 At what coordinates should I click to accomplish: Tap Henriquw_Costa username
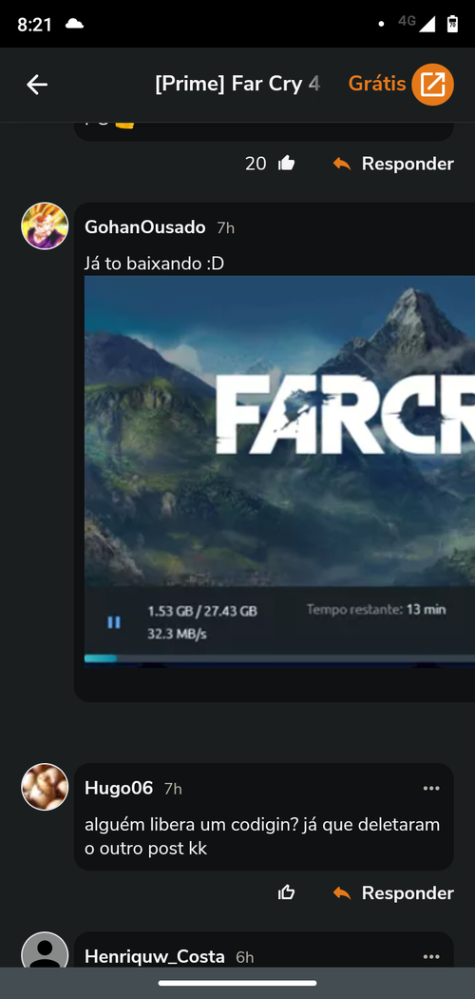[155, 957]
